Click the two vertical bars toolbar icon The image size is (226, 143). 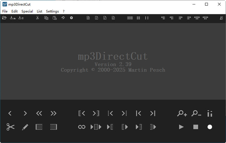tap(147, 18)
